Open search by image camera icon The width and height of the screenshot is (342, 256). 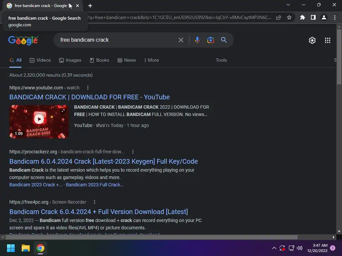pyautogui.click(x=210, y=40)
